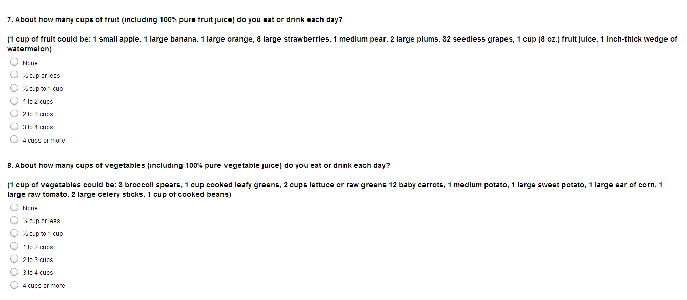Click the 'None' vegetables label text
Viewport: 687px width, 300px height.
(30, 208)
